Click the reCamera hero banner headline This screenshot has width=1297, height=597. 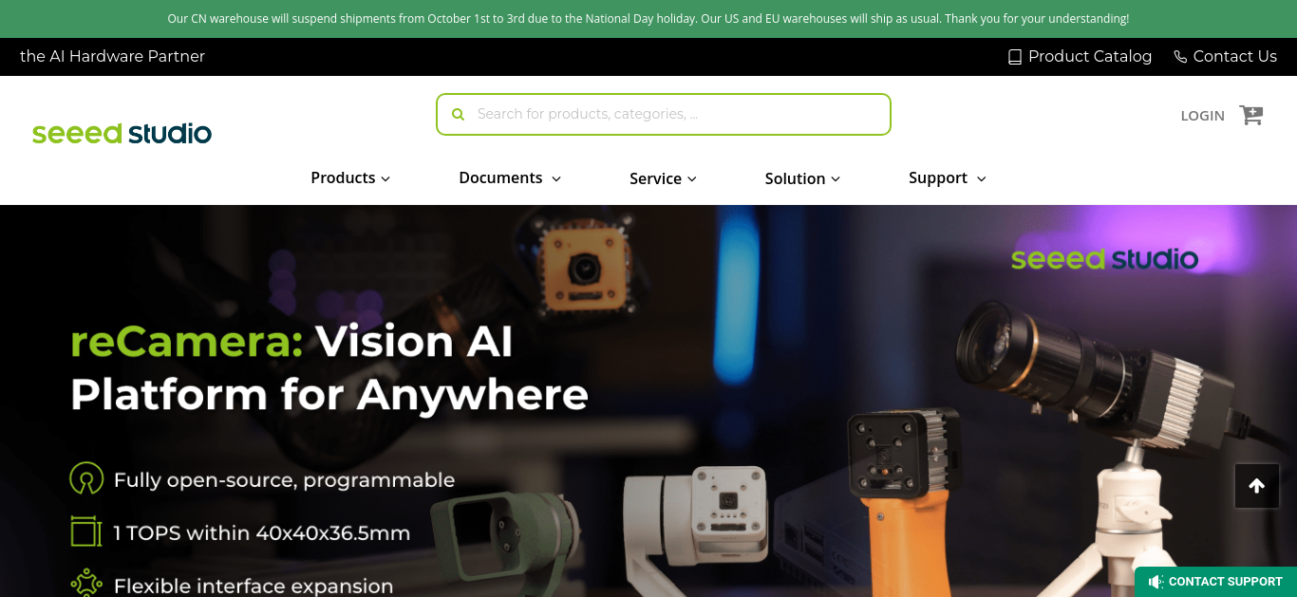(x=329, y=367)
